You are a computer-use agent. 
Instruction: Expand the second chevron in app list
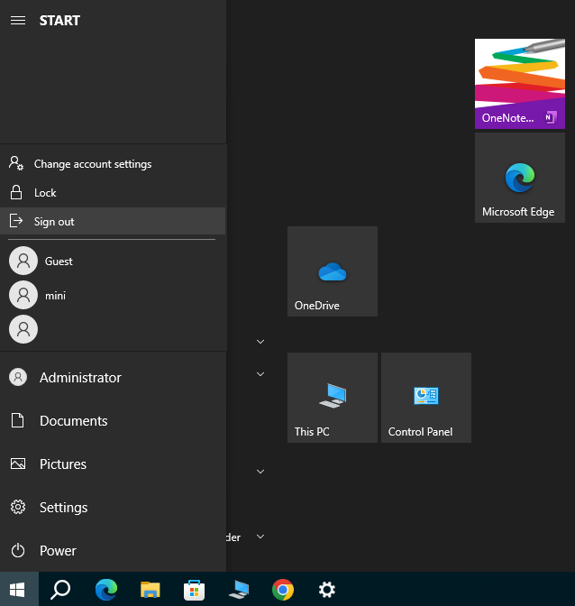pyautogui.click(x=260, y=374)
